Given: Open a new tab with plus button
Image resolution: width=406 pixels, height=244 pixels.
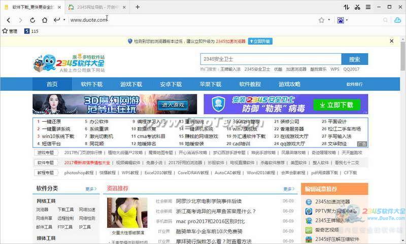Looking at the screenshot, I should tap(138, 7).
